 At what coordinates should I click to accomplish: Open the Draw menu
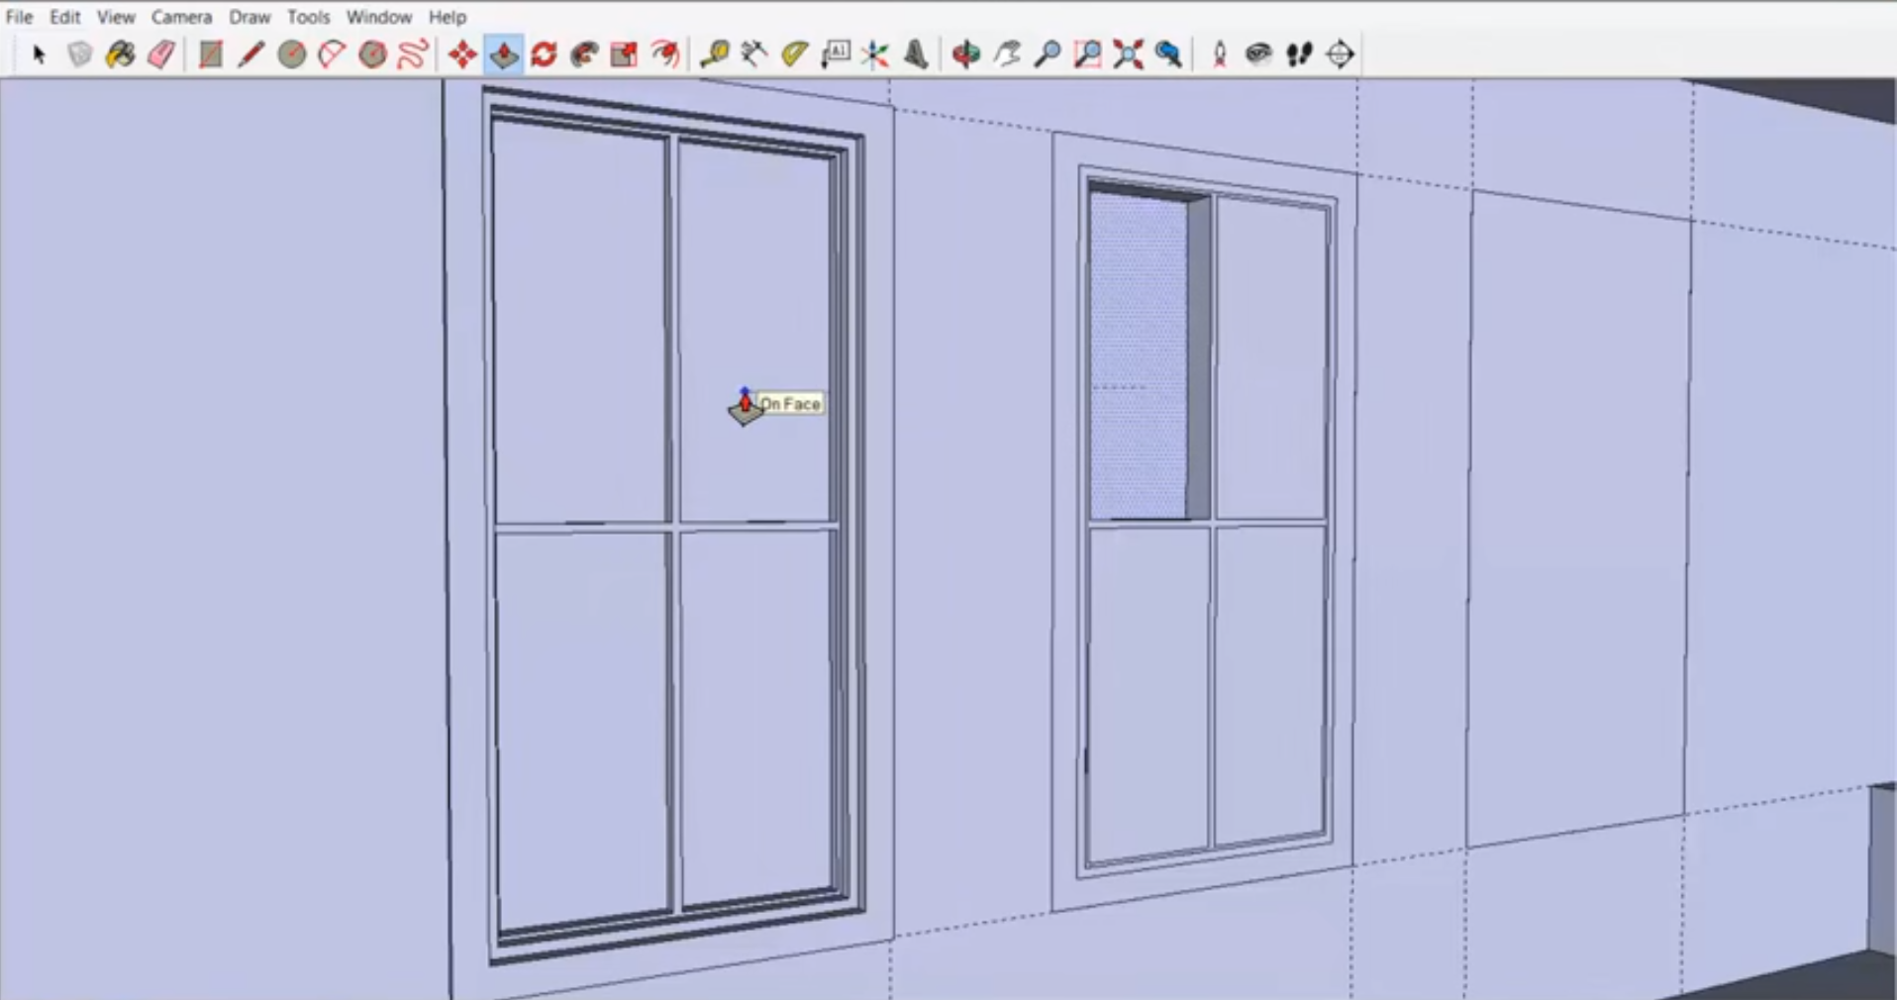(x=250, y=17)
